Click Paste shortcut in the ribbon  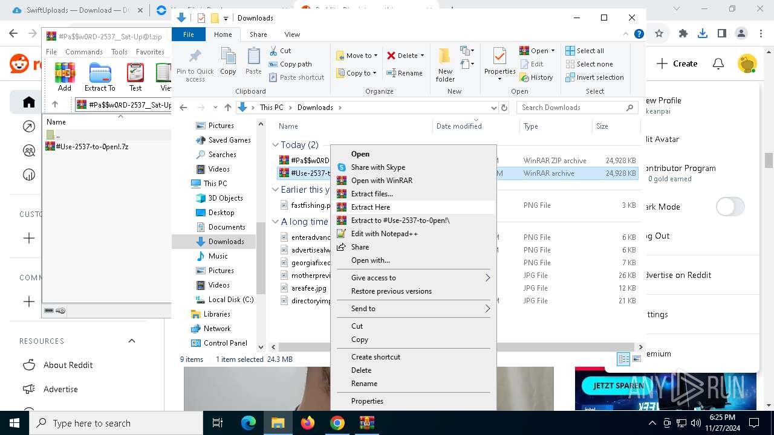coord(296,77)
